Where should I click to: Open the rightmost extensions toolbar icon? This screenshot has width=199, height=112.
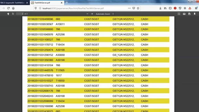[x=196, y=8]
